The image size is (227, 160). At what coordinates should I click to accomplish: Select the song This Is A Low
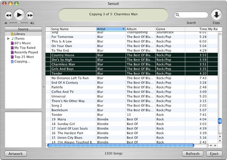point(132,42)
